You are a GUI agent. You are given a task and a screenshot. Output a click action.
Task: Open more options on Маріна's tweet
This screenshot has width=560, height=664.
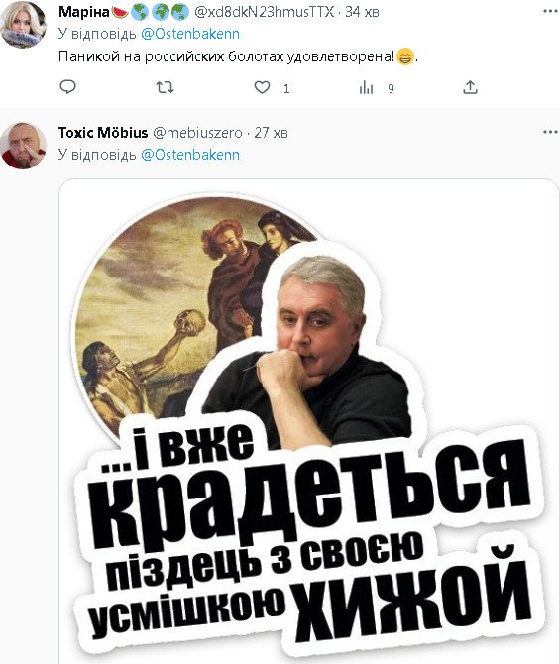coord(550,11)
